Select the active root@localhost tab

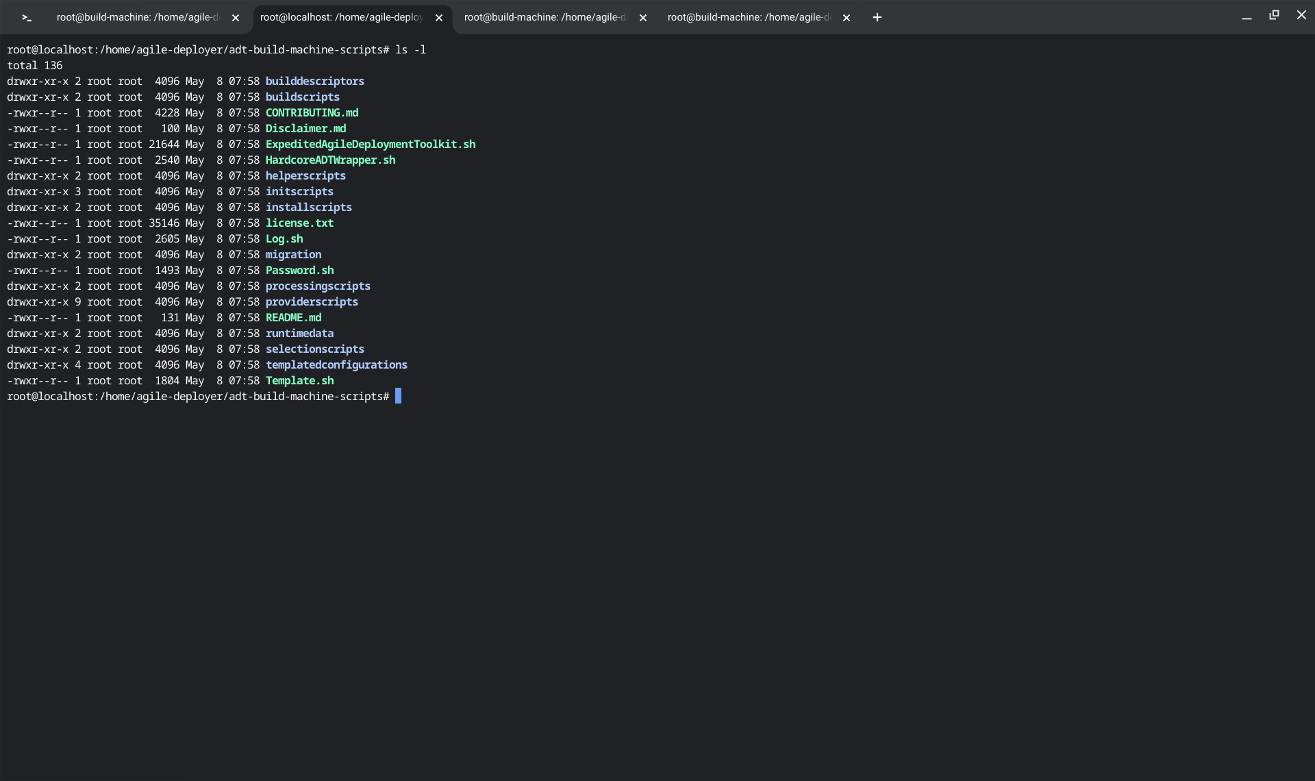341,18
